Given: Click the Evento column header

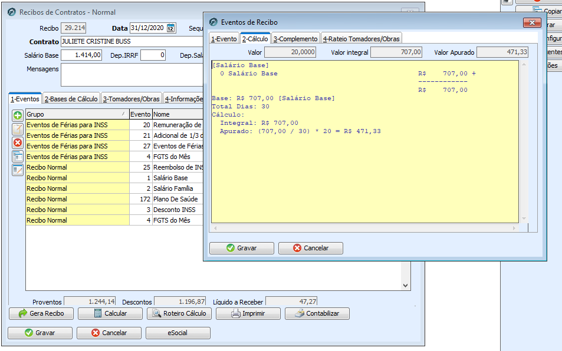Looking at the screenshot, I should click(x=140, y=114).
